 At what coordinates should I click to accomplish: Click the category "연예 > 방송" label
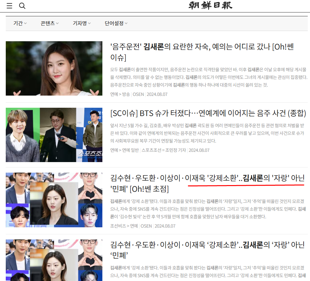tap(120, 94)
